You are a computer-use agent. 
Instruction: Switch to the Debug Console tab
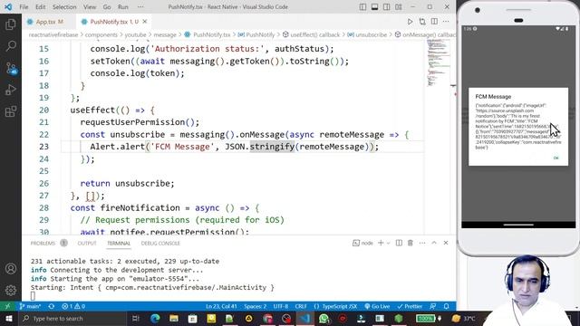pos(160,244)
